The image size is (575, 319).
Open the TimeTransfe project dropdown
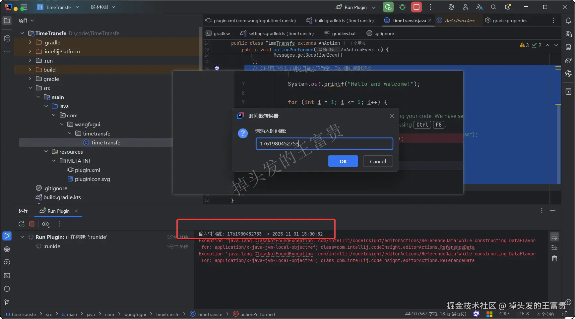point(58,7)
